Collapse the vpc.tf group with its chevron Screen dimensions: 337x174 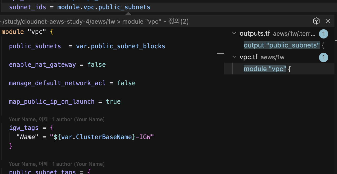coord(234,57)
